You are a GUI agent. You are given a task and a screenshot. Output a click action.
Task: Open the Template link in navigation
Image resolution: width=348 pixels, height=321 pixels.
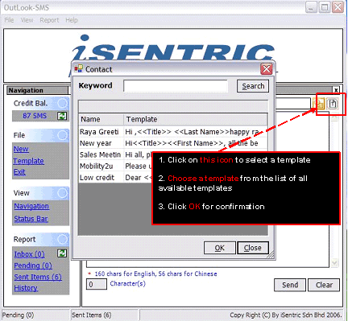coord(28,161)
